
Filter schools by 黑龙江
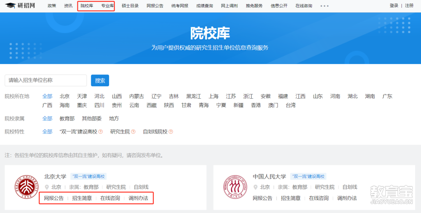click(x=194, y=96)
